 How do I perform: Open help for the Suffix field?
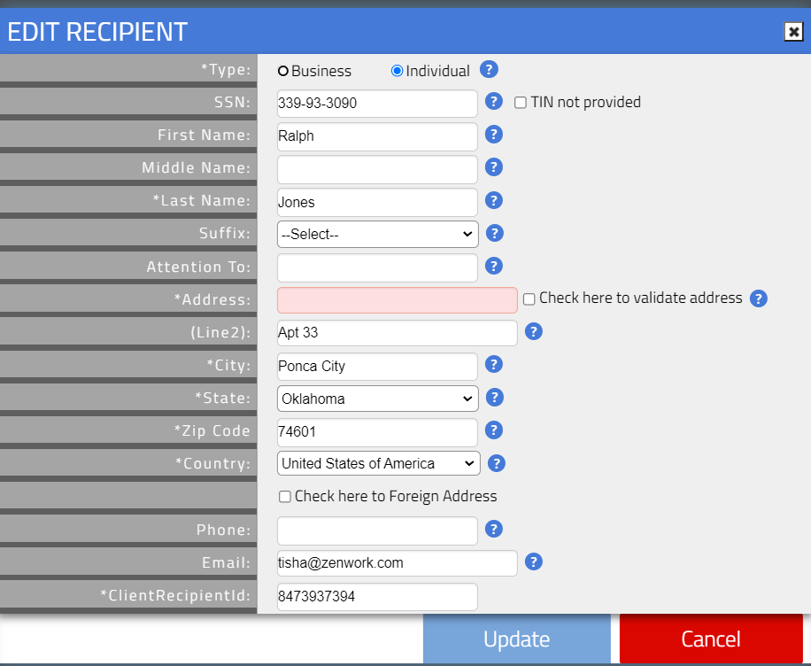493,233
